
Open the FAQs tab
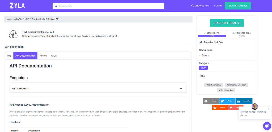(x=54, y=56)
